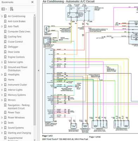This screenshot has height=141, width=138.
Task: Click the Horns bookmark ribbon icon
Action: pyautogui.click(x=5, y=80)
